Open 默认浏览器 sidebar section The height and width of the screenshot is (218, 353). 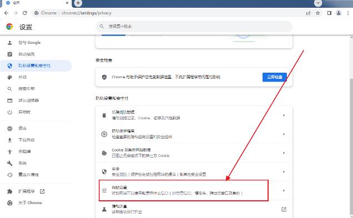tap(36, 100)
